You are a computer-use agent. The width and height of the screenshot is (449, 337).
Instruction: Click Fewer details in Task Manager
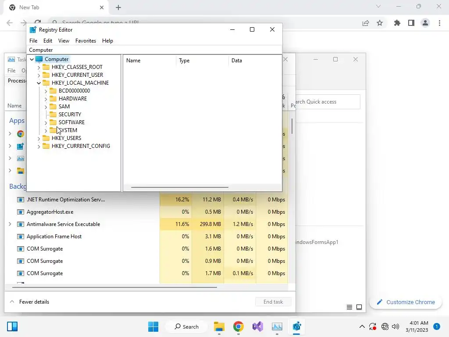click(x=34, y=302)
